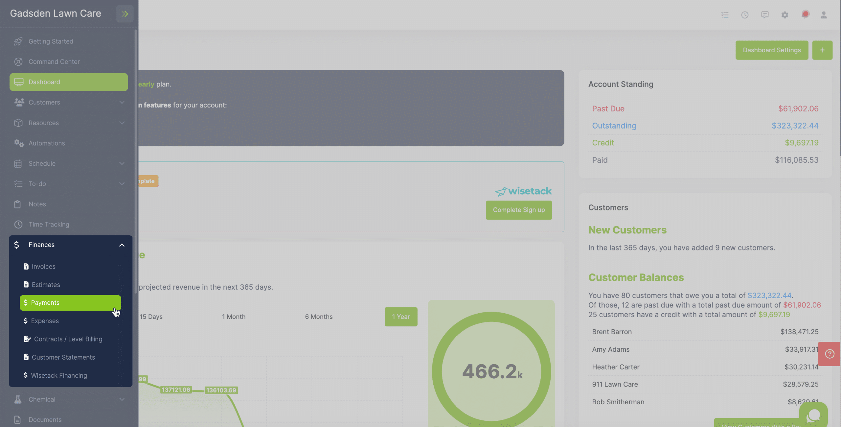Click the Finances dollar icon
Viewport: 841px width, 427px height.
click(17, 245)
